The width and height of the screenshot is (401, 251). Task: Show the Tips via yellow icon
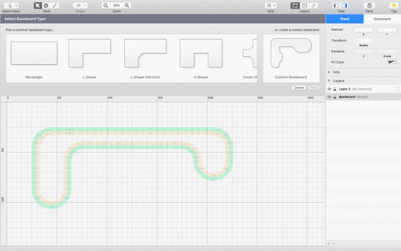(x=394, y=5)
